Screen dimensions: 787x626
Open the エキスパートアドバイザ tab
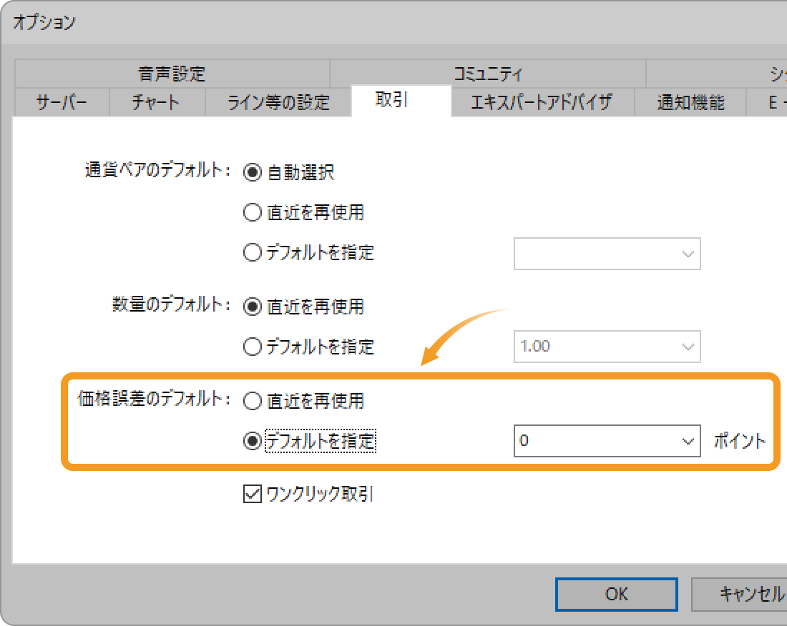click(x=542, y=103)
